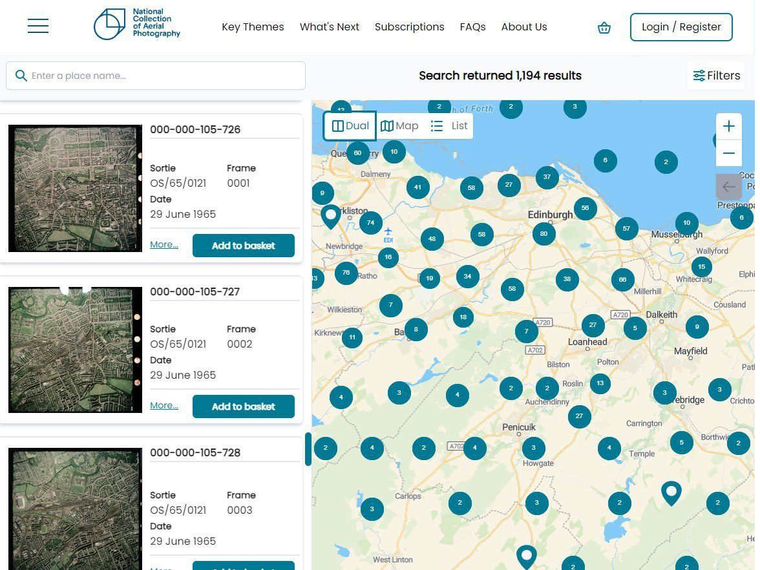Open More details for 000-000-105-727

pyautogui.click(x=163, y=405)
